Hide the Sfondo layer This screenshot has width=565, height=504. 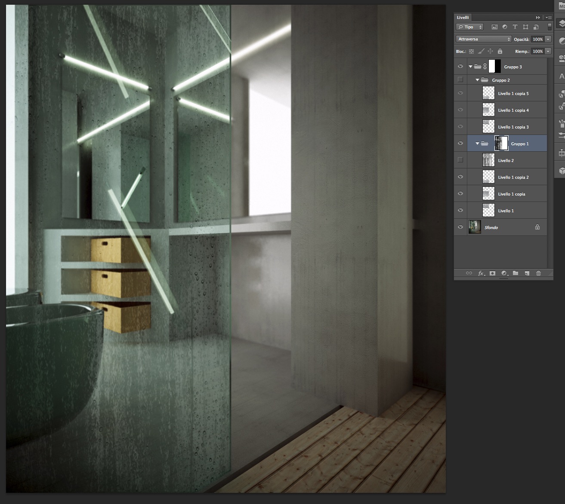click(x=460, y=227)
